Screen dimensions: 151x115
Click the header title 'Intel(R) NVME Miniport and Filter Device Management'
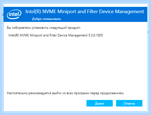(85, 12)
